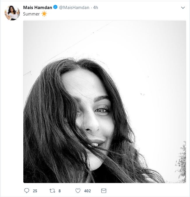Click the retweet count 8
190x197 pixels.
(60, 191)
